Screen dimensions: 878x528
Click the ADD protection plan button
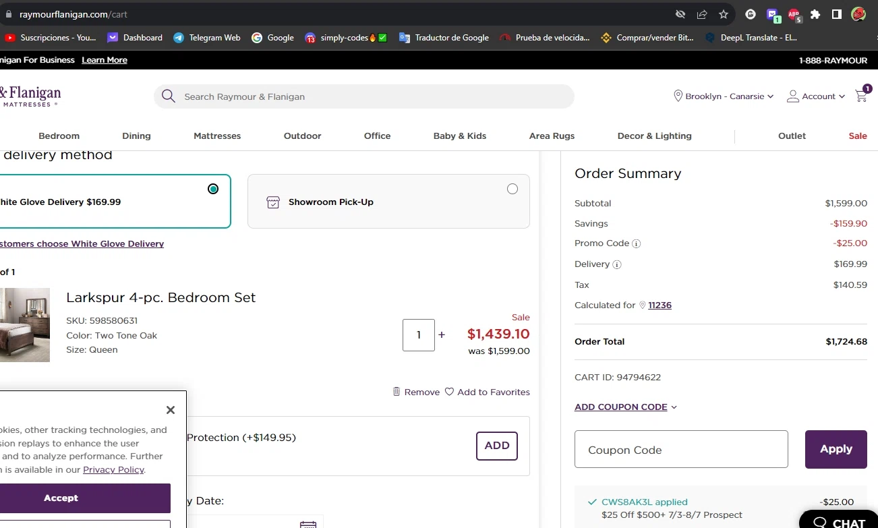(x=497, y=446)
